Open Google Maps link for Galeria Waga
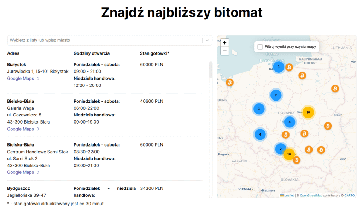This screenshot has width=362, height=217. [x=21, y=129]
